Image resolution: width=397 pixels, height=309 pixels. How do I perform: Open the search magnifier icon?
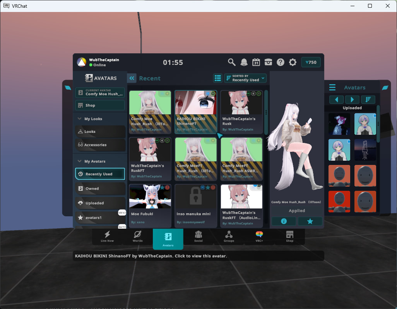point(231,62)
